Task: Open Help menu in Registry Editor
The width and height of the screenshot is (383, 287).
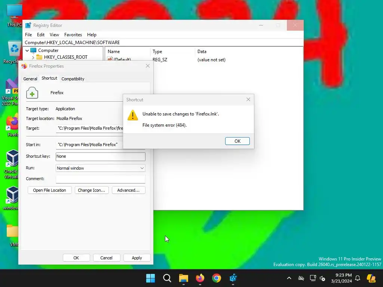Action: 92,35
